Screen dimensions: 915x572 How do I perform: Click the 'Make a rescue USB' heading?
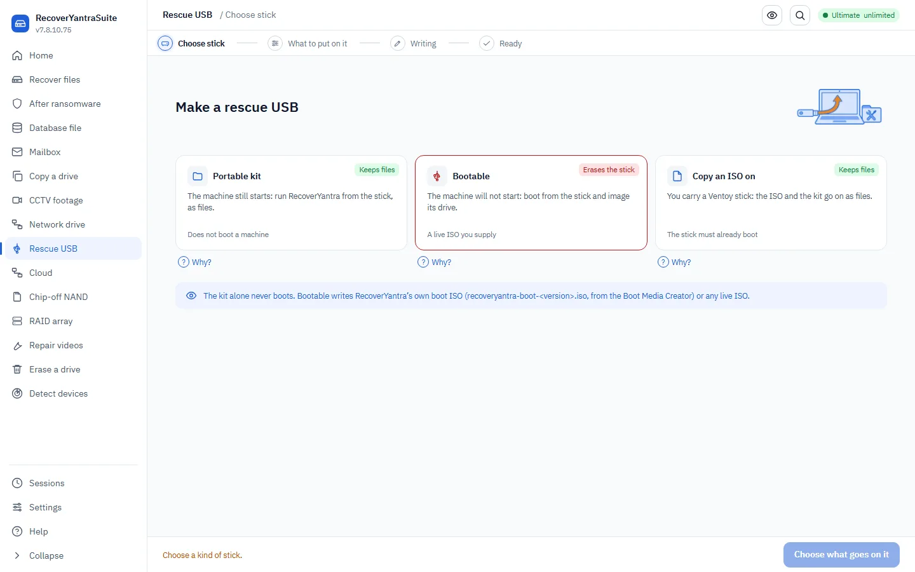point(237,107)
